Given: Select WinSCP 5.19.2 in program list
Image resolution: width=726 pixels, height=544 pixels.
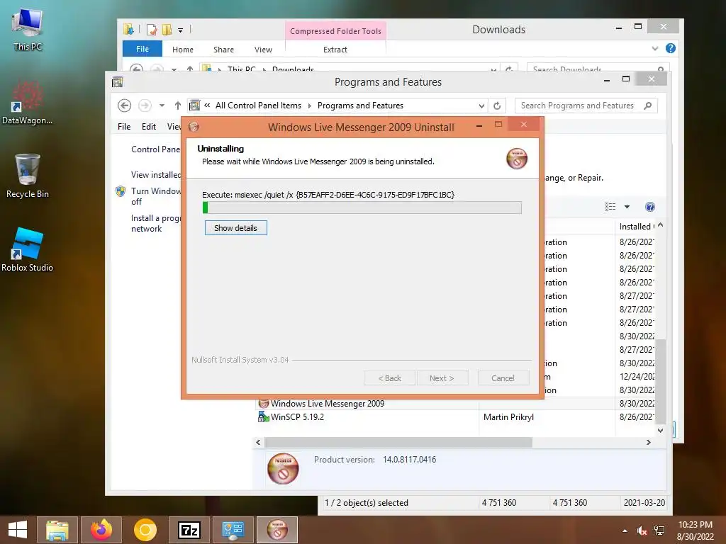Looking at the screenshot, I should [297, 416].
